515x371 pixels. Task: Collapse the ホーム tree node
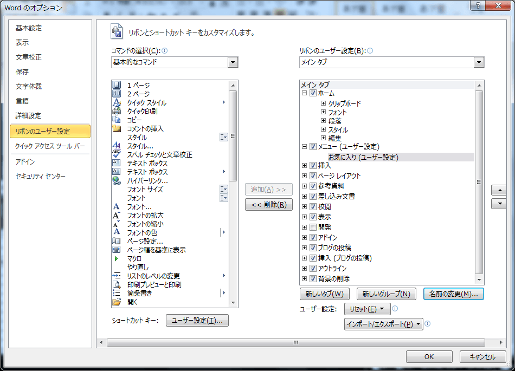point(305,93)
